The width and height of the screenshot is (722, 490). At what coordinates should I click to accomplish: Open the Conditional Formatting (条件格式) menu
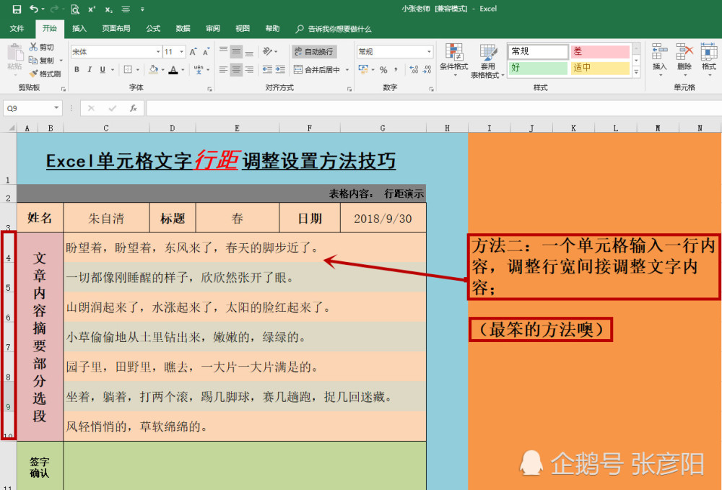tap(453, 60)
